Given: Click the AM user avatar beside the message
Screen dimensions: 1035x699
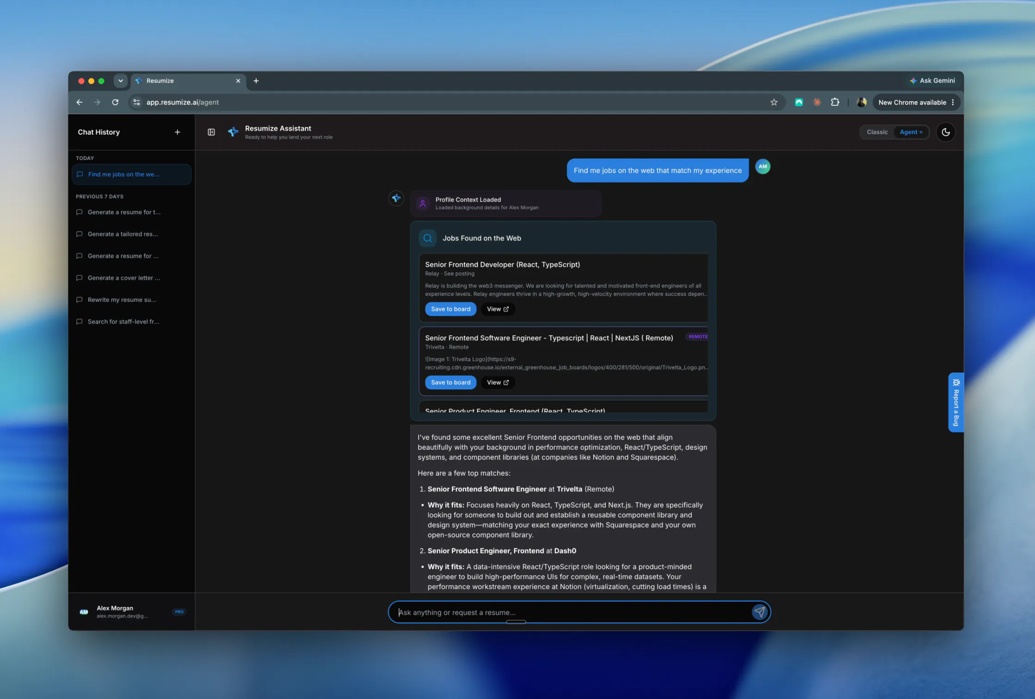Looking at the screenshot, I should pyautogui.click(x=763, y=166).
